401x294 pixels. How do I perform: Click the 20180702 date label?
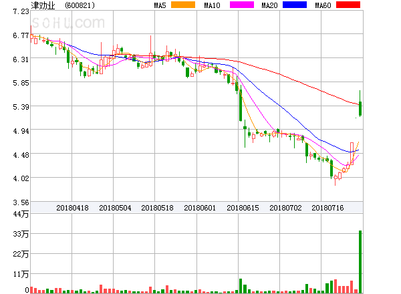[x=285, y=208]
